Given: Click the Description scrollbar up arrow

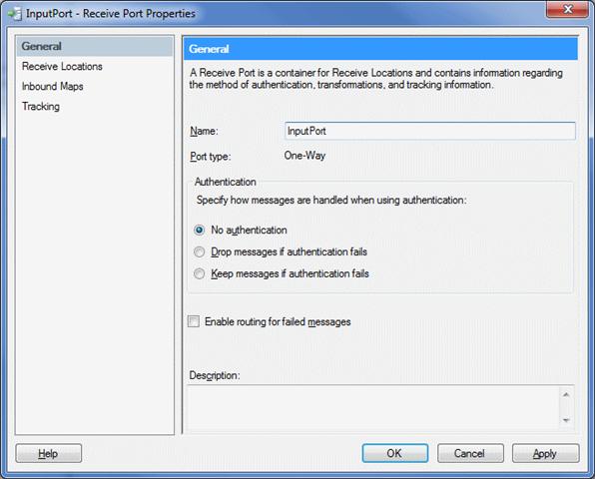Looking at the screenshot, I should [566, 395].
